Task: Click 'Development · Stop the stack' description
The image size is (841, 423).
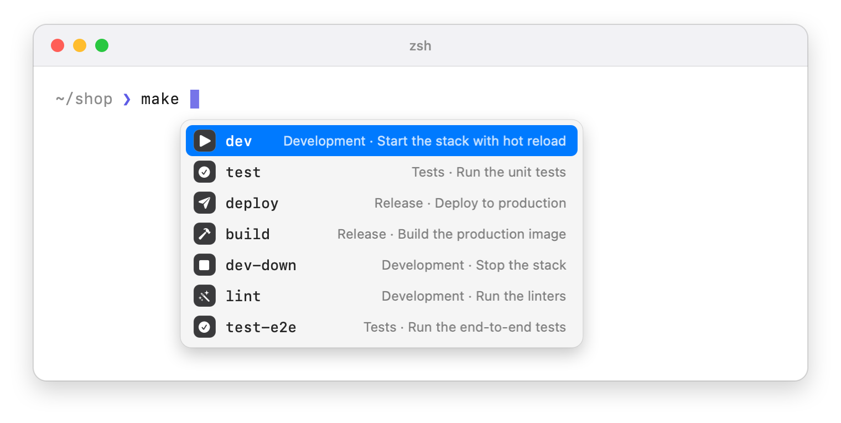Action: pyautogui.click(x=474, y=265)
